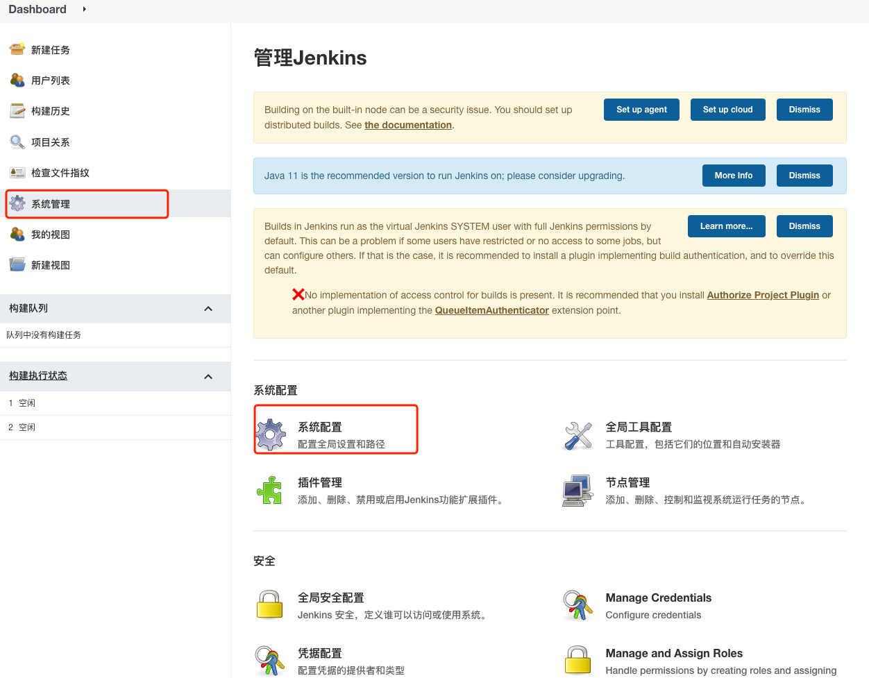Click the 构建历史 notepad icon
Viewport: 869px width, 678px height.
tap(17, 111)
